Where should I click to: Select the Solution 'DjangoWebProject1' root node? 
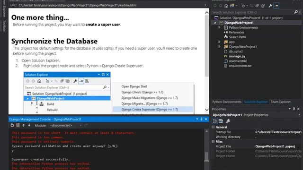pos(251,18)
